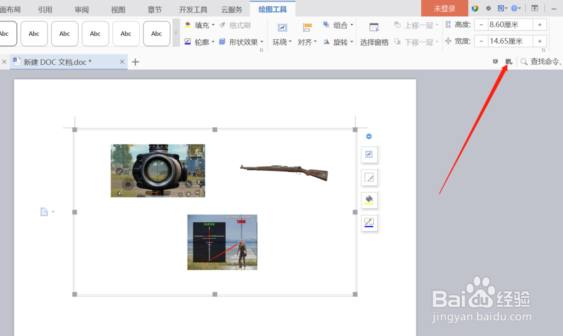
Task: Open the 组合 group dropdown
Action: (338, 25)
